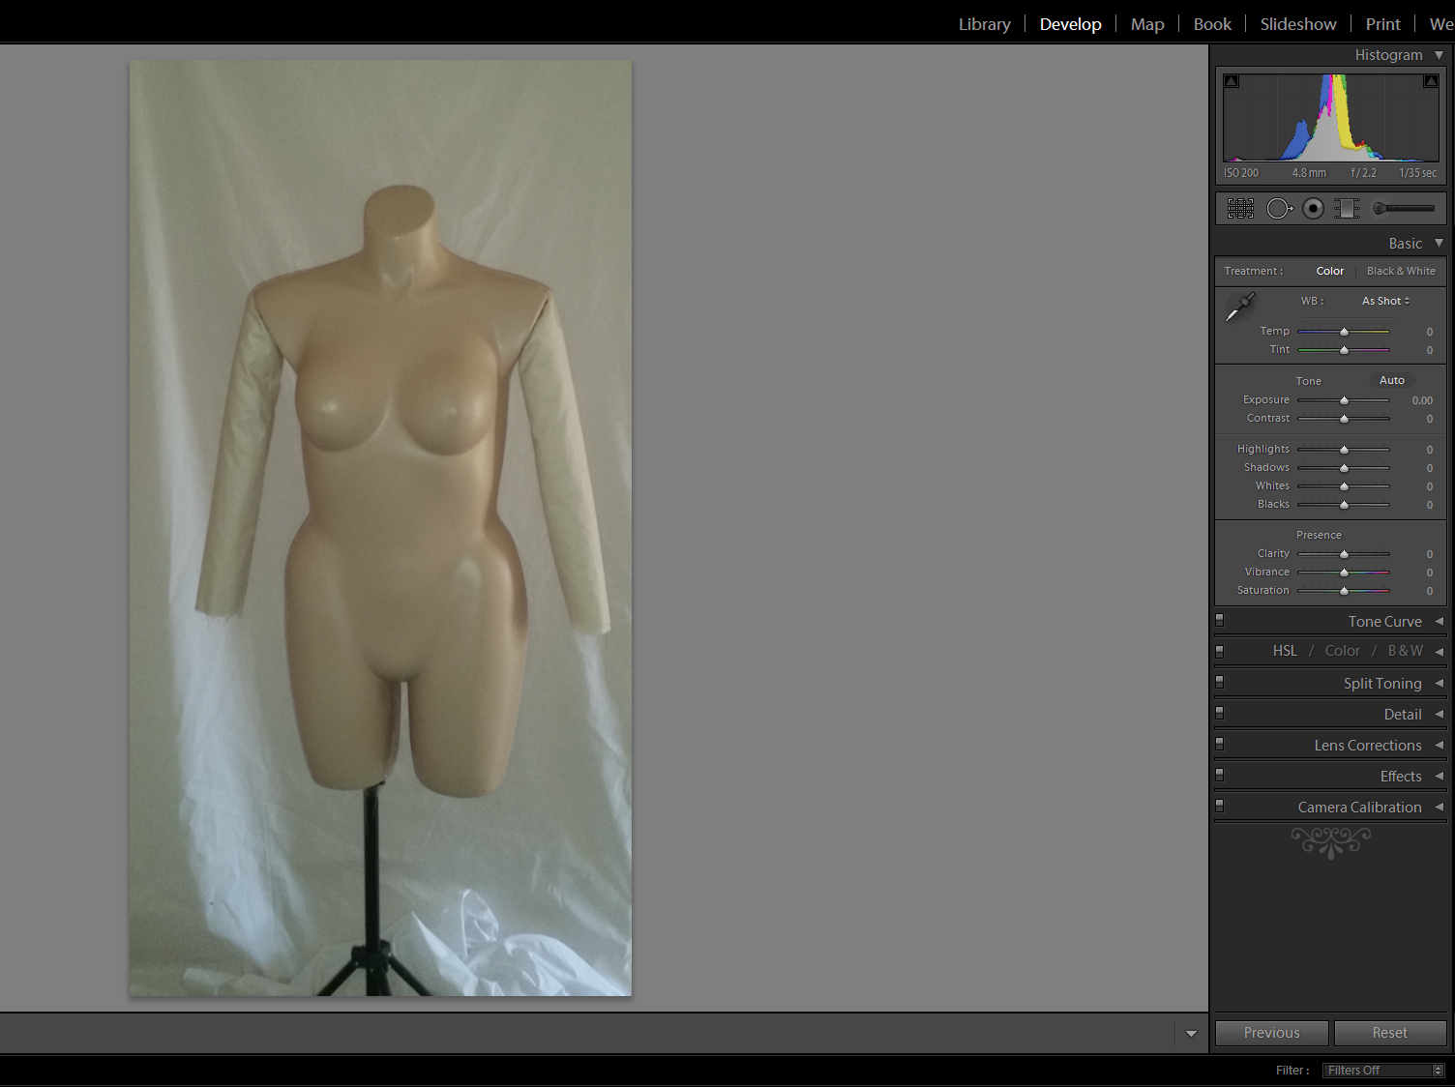The image size is (1455, 1087).
Task: Click the Previous button
Action: coord(1271,1033)
